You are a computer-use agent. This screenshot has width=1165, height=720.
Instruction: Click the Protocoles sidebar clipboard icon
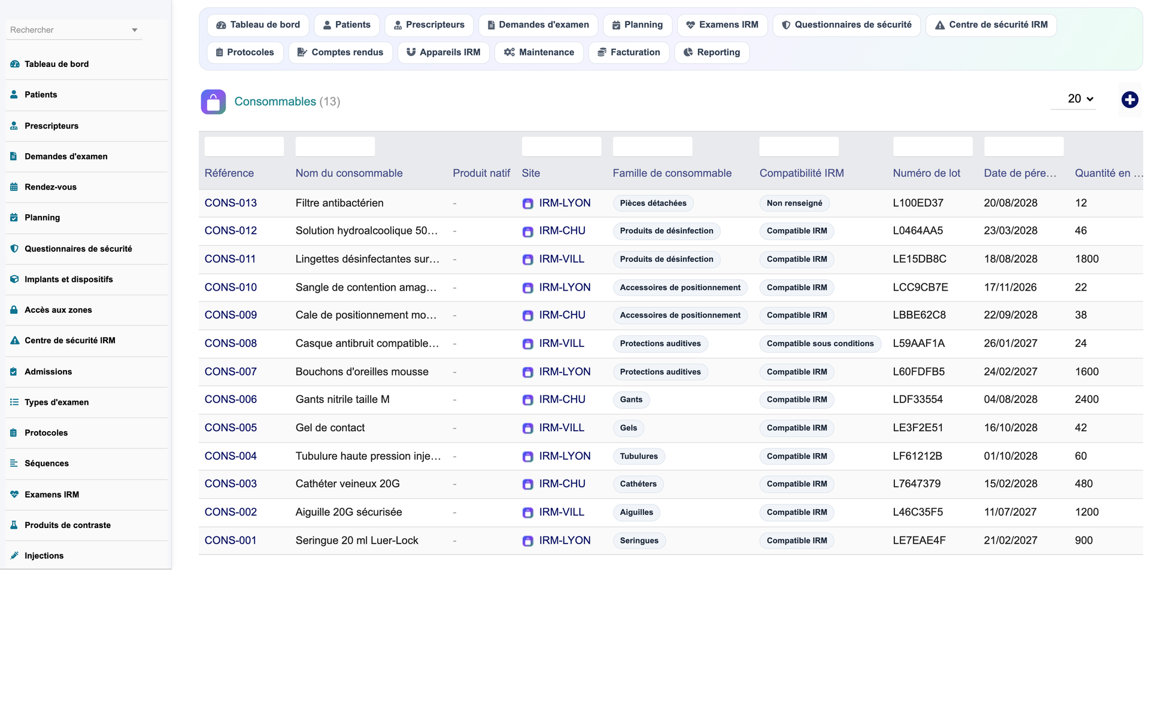(x=14, y=432)
